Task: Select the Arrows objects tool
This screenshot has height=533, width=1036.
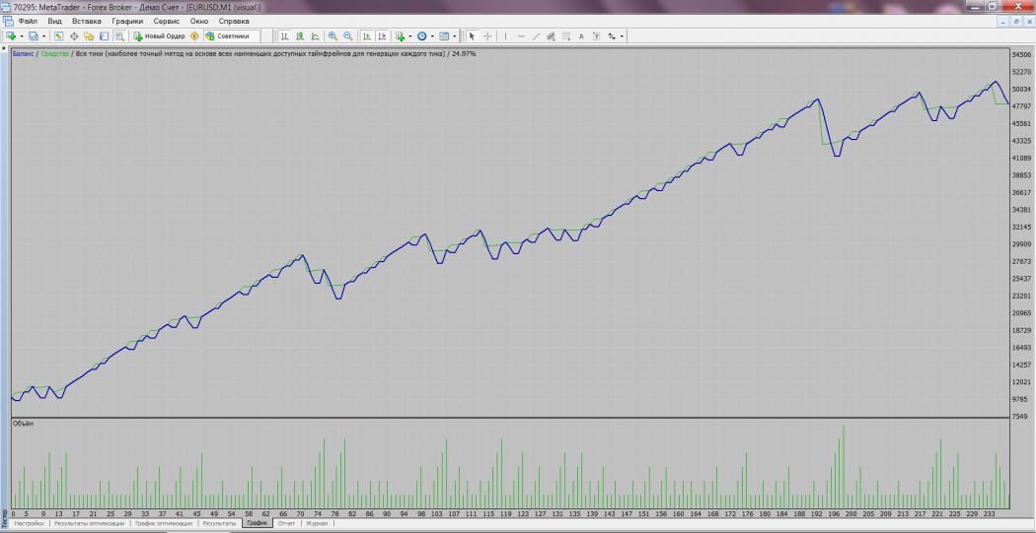Action: 611,35
